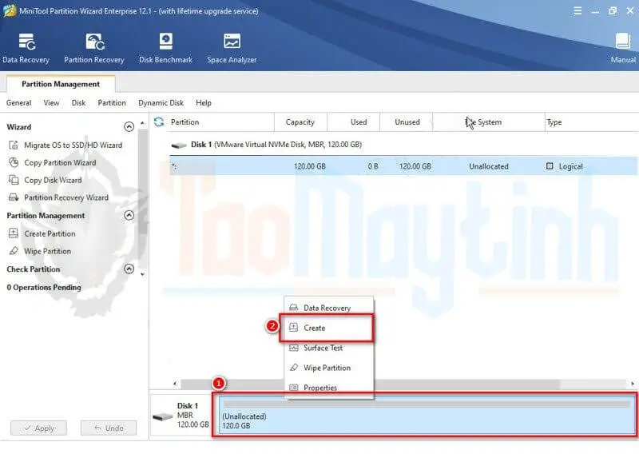639x454 pixels.
Task: Open Copy Partition Wizard
Action: click(x=59, y=163)
